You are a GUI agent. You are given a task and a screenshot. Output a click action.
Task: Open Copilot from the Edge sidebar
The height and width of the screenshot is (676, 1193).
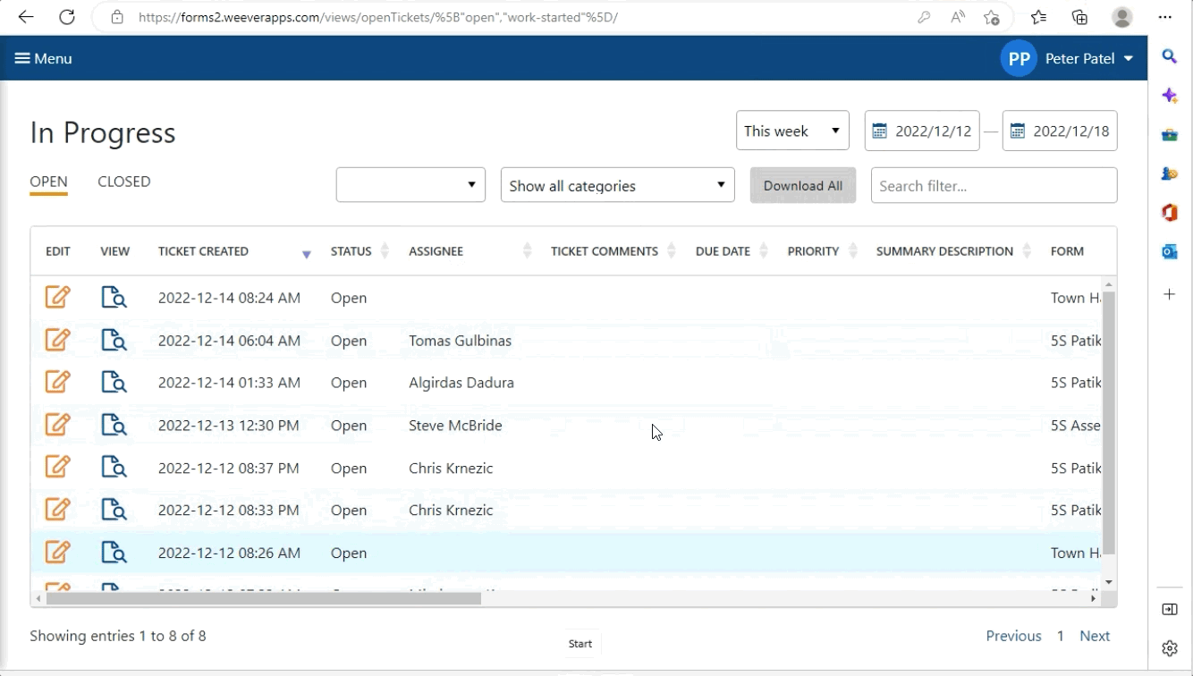tap(1169, 95)
